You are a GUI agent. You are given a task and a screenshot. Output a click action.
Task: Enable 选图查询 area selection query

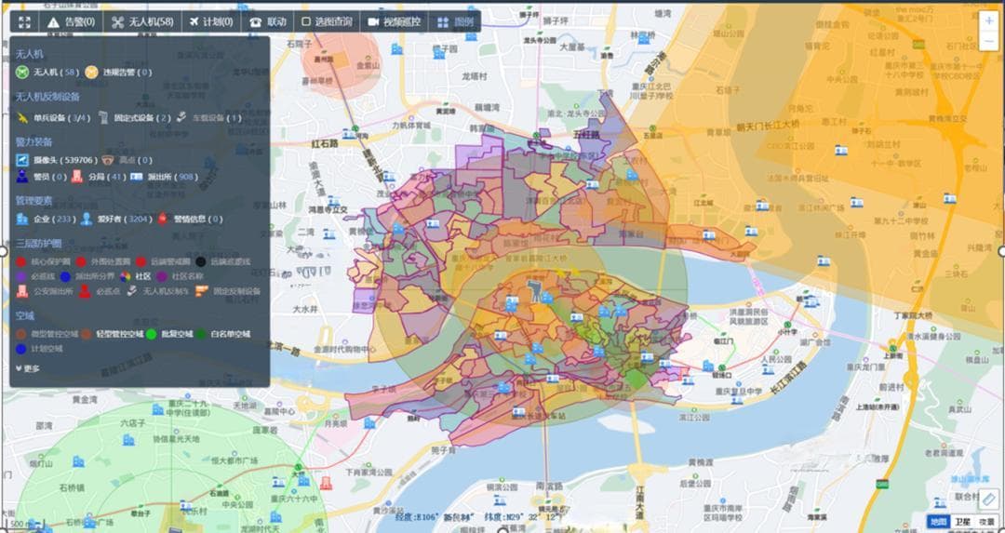coord(327,21)
